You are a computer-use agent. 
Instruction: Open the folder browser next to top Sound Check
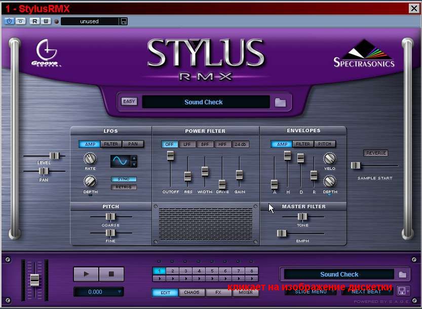(280, 102)
